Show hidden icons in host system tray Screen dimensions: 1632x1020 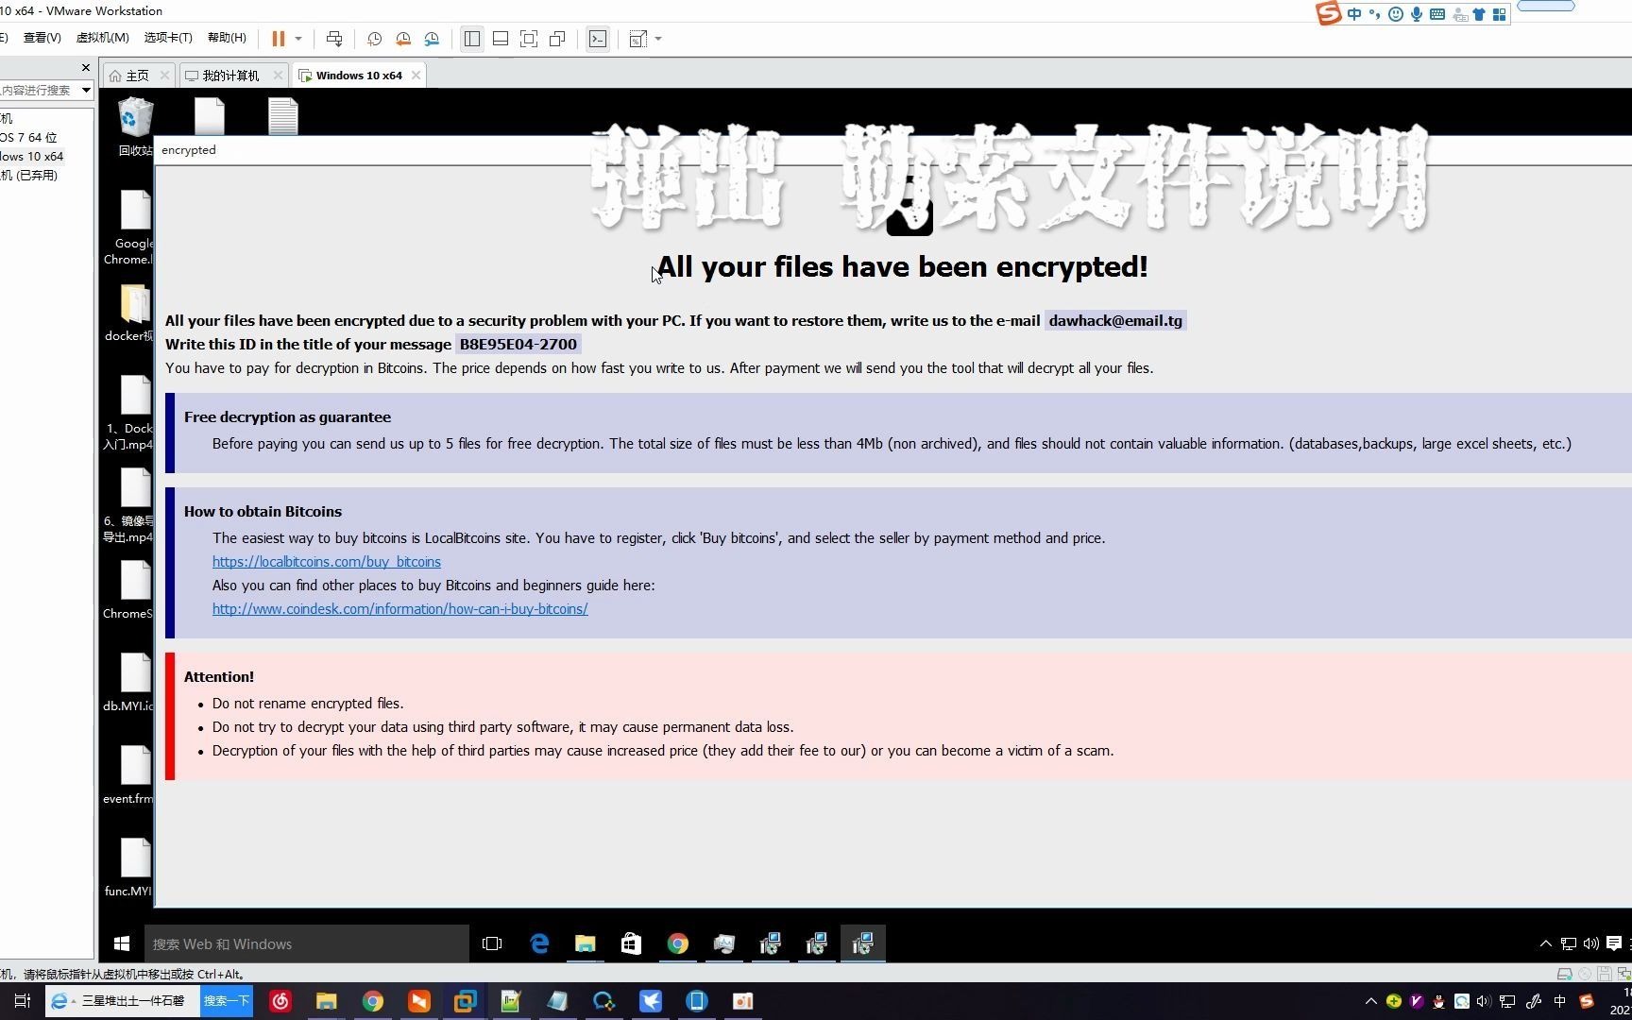click(x=1371, y=1001)
